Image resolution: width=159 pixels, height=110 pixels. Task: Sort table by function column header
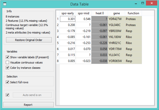[133, 13]
